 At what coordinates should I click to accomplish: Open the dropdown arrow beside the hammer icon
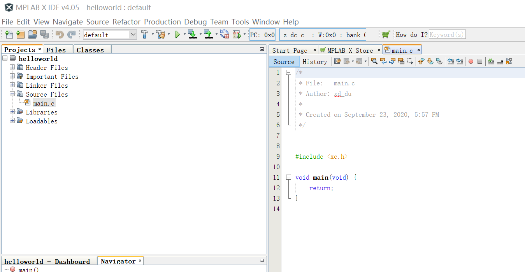click(x=152, y=35)
